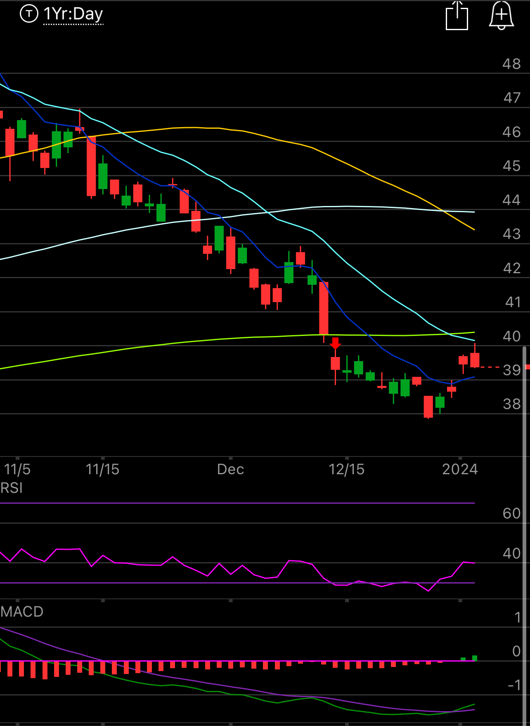Tap the 44 price axis label
This screenshot has height=726, width=530.
tap(511, 200)
